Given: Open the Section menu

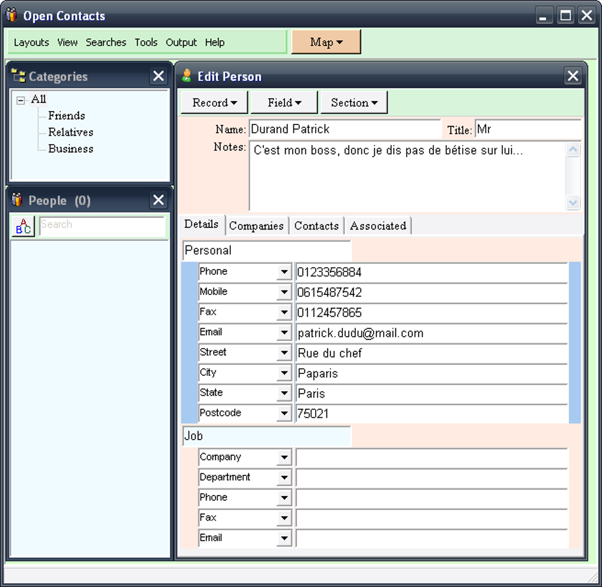Looking at the screenshot, I should click(x=353, y=101).
